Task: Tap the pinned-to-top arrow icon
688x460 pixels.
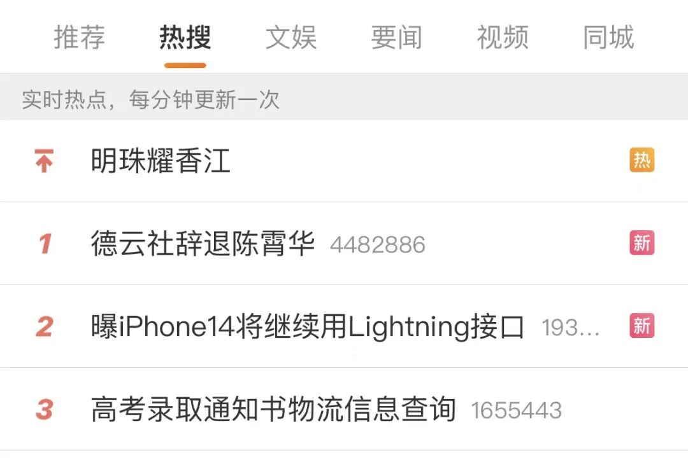Action: pyautogui.click(x=44, y=160)
